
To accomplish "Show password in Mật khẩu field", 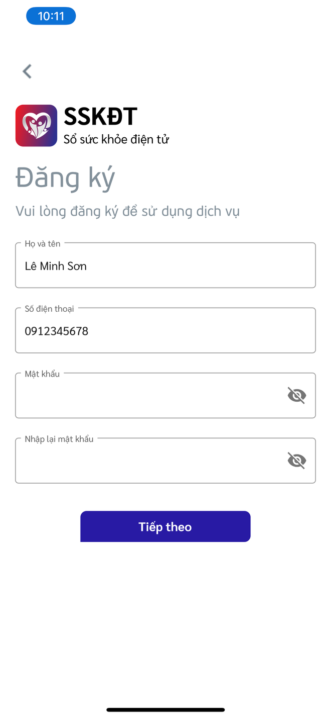I will 296,396.
